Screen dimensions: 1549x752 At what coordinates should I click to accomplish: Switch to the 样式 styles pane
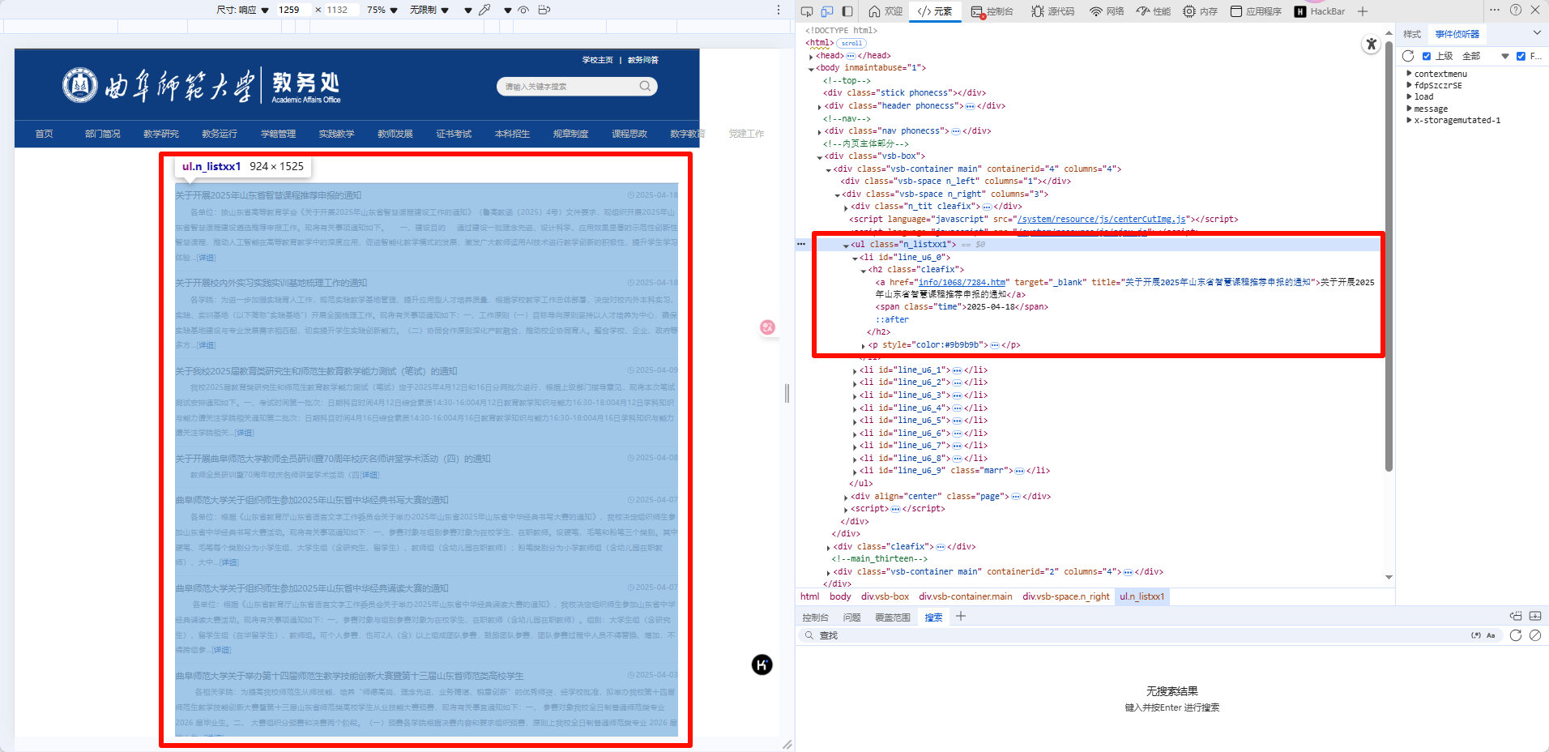[1412, 34]
